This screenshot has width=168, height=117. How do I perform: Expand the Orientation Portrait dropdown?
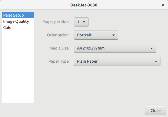pyautogui.click(x=96, y=35)
